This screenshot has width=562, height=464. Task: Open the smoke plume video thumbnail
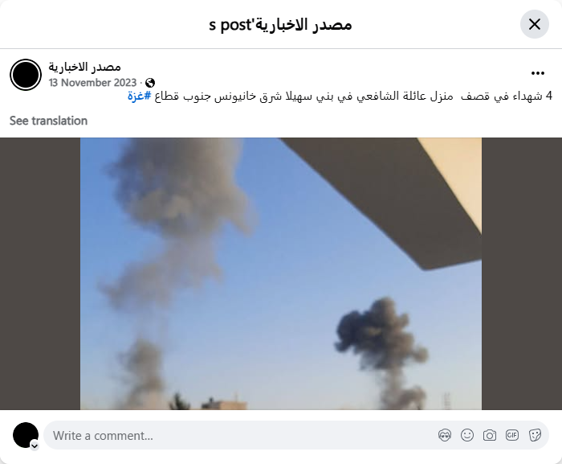(281, 273)
